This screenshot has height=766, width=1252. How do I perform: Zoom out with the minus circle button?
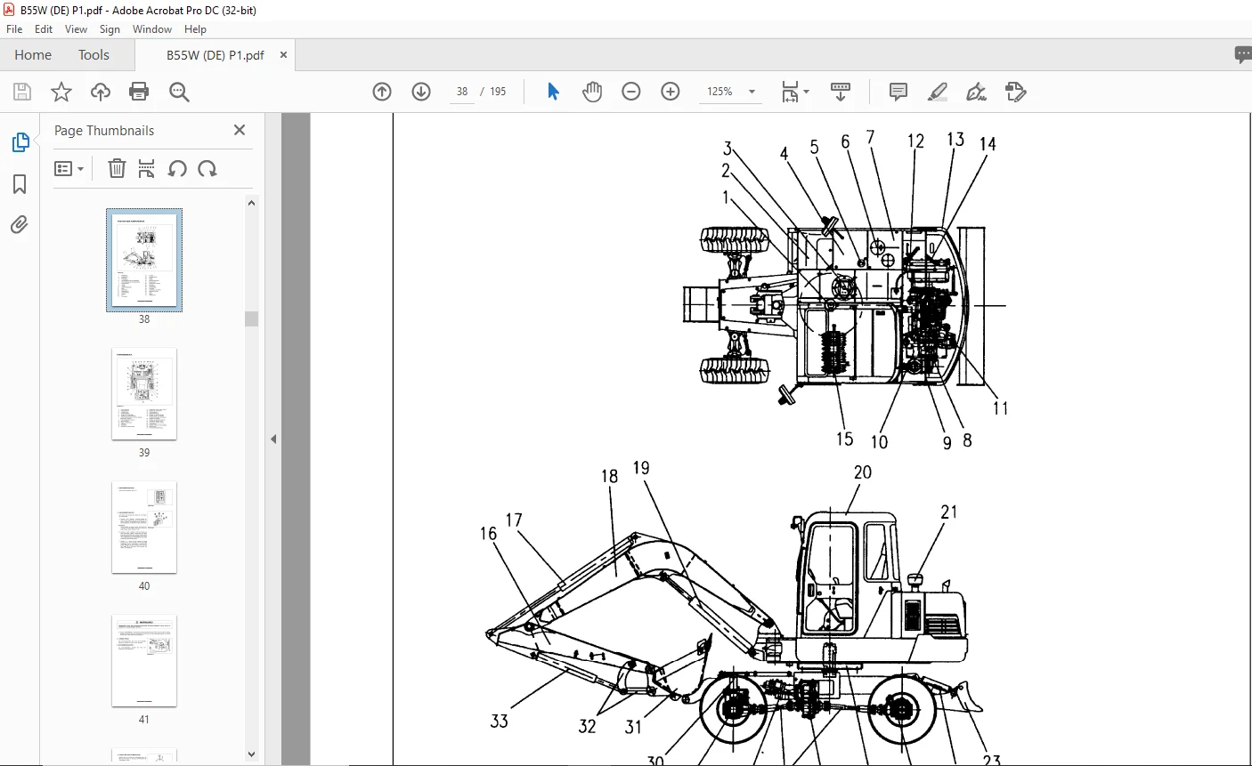point(631,92)
